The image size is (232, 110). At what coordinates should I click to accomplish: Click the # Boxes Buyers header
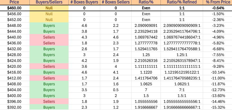click(x=84, y=2)
